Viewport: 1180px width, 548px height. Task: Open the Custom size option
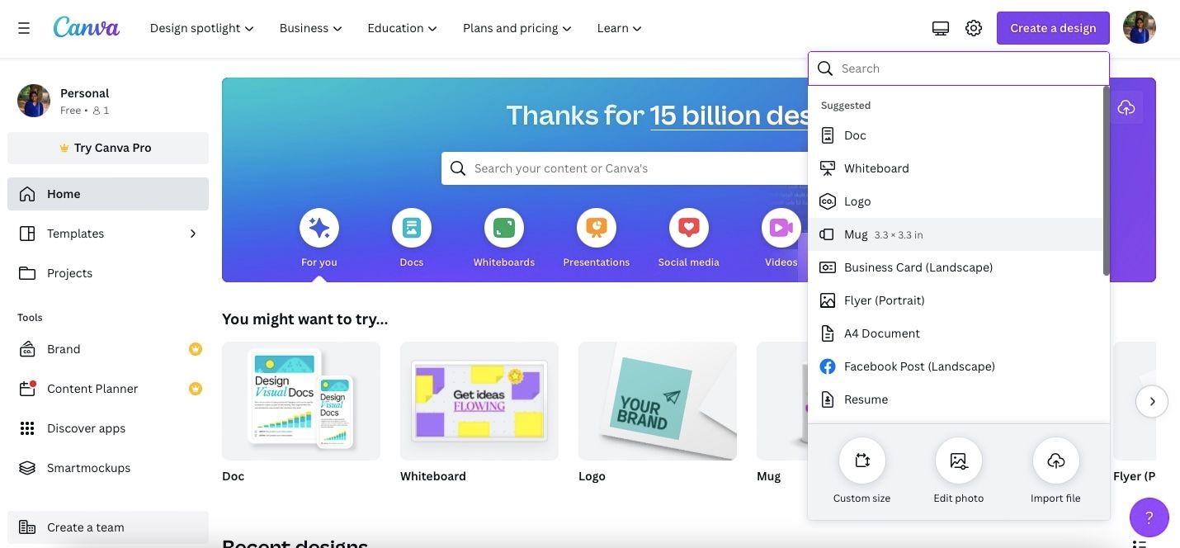pyautogui.click(x=861, y=461)
